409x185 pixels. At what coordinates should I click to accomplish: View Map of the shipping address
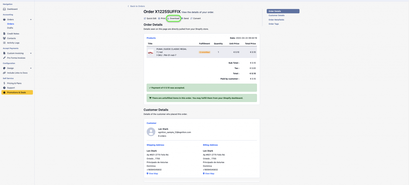tap(152, 173)
